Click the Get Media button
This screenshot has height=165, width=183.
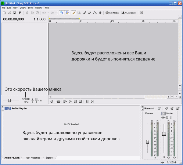point(112,13)
